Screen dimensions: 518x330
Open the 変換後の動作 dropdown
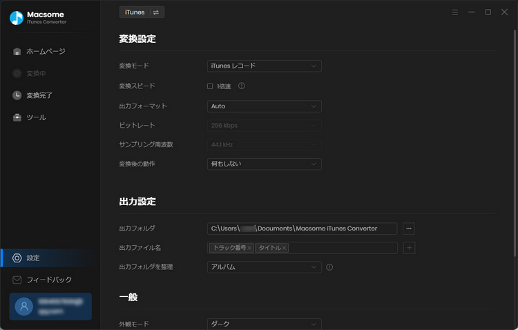tap(265, 164)
